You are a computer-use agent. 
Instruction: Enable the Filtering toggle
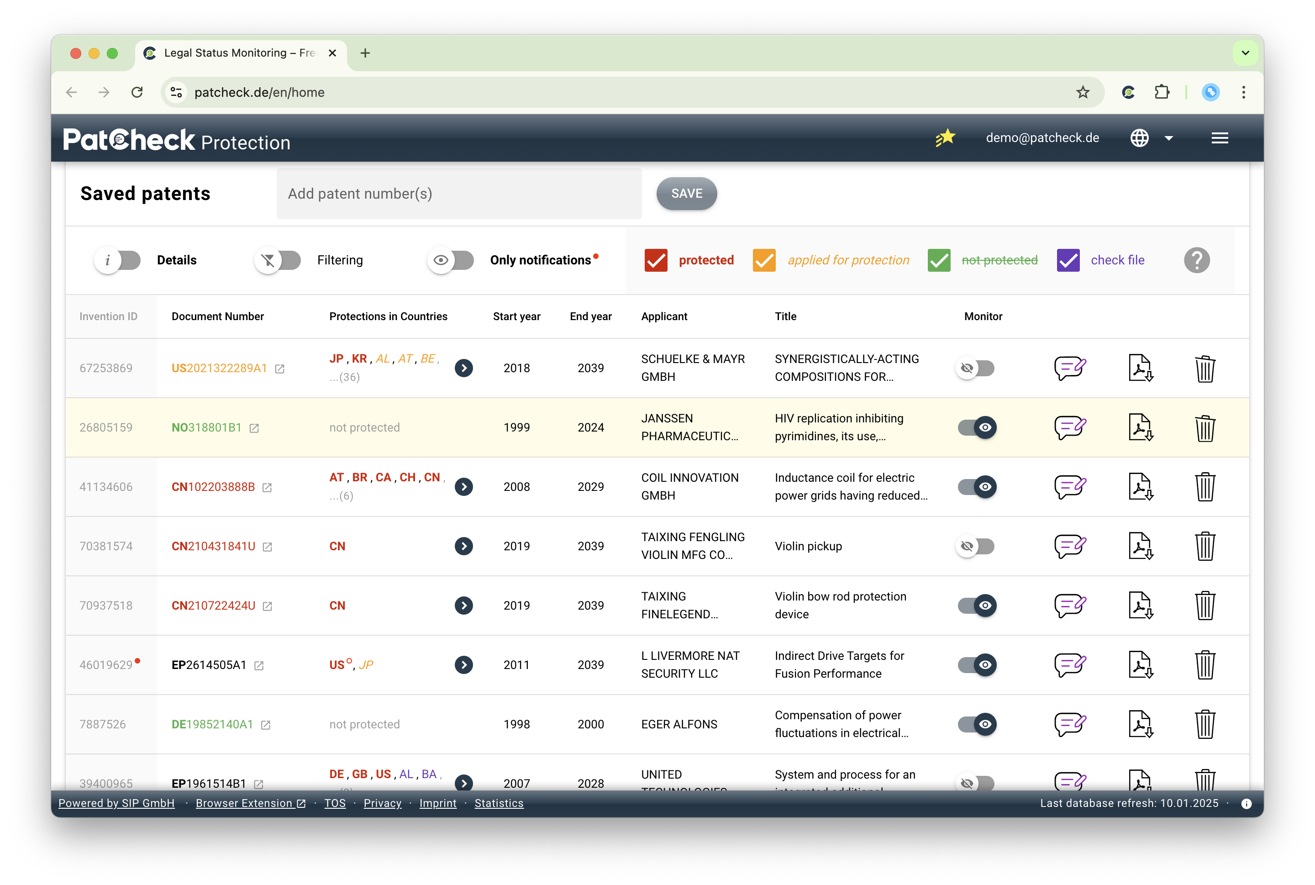tap(280, 259)
